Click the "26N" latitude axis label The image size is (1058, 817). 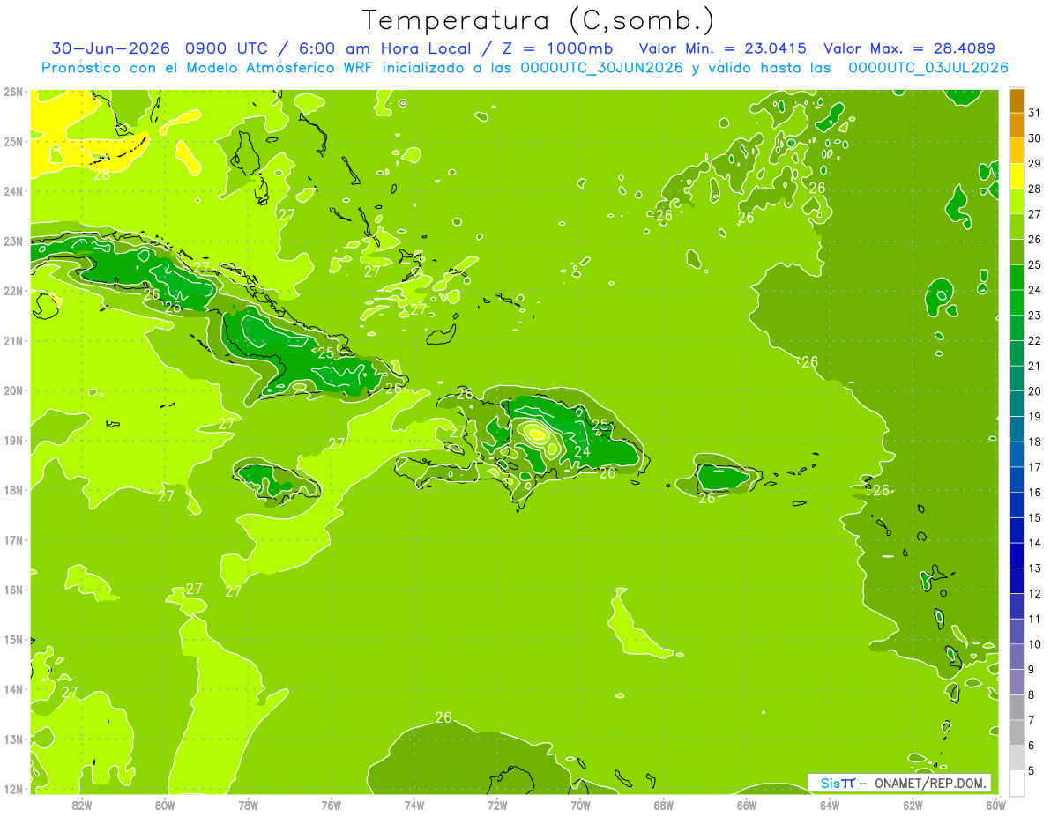click(13, 91)
